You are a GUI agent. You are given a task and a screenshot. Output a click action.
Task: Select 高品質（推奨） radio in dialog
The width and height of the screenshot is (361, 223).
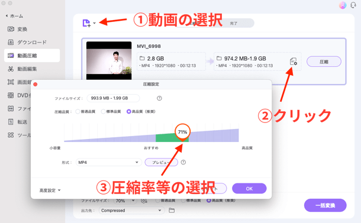(x=128, y=112)
